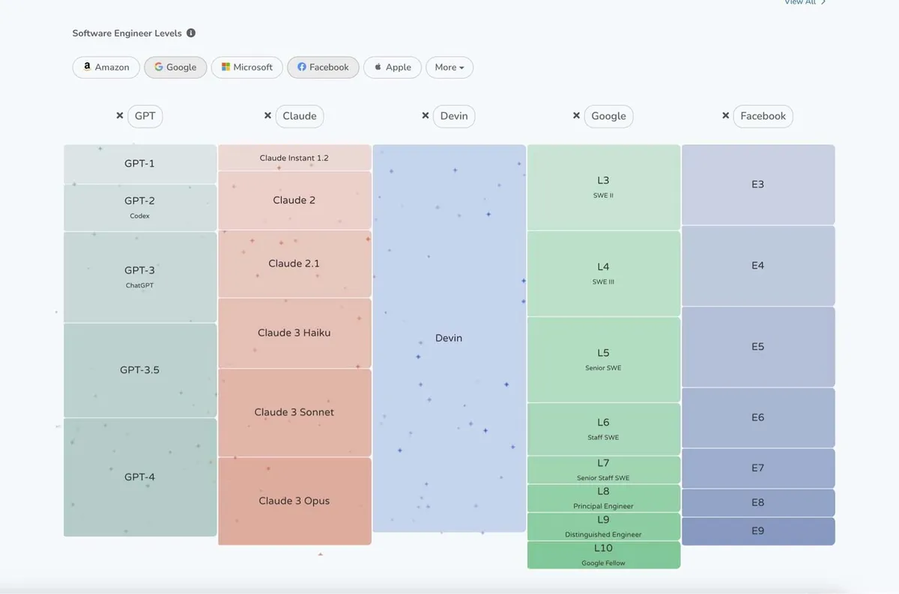Click the info icon beside Software Engineer Levels
The height and width of the screenshot is (594, 899).
[x=191, y=33]
